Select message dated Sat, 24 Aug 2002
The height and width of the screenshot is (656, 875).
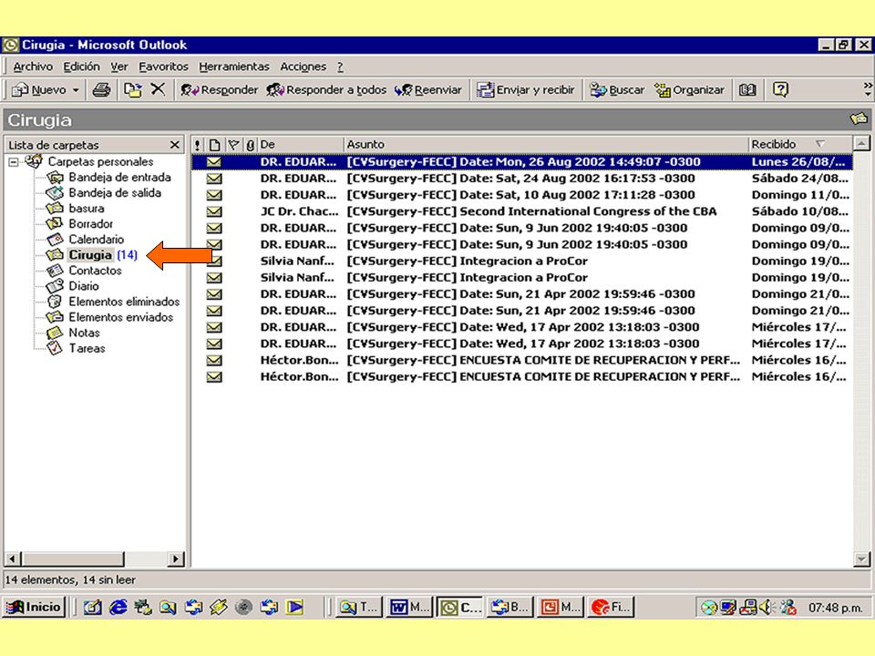pyautogui.click(x=521, y=179)
